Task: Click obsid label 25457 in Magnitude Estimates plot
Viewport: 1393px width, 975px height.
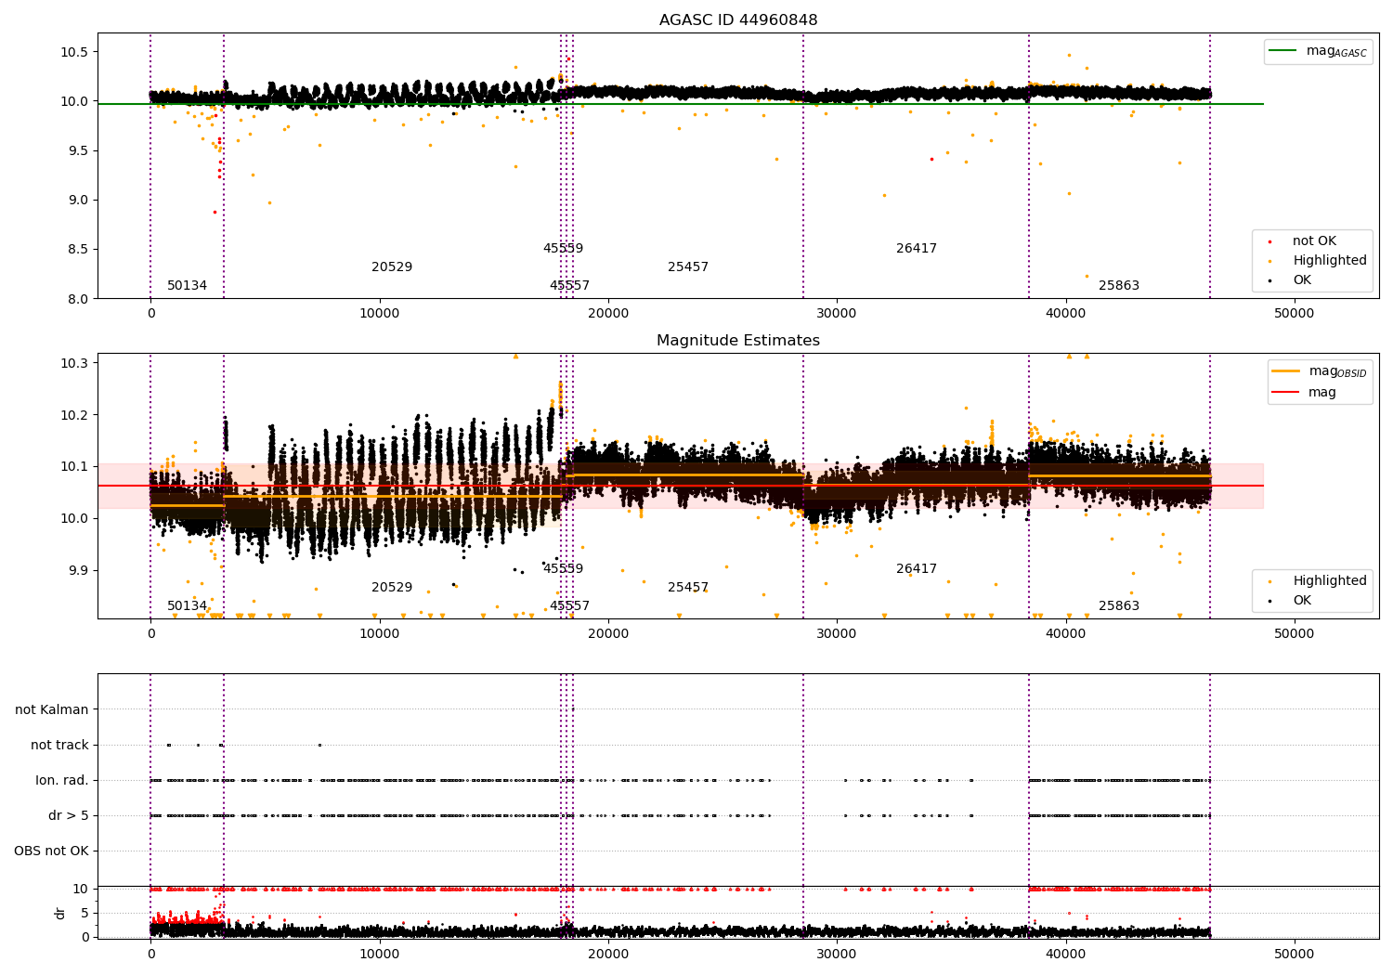Action: pyautogui.click(x=688, y=588)
